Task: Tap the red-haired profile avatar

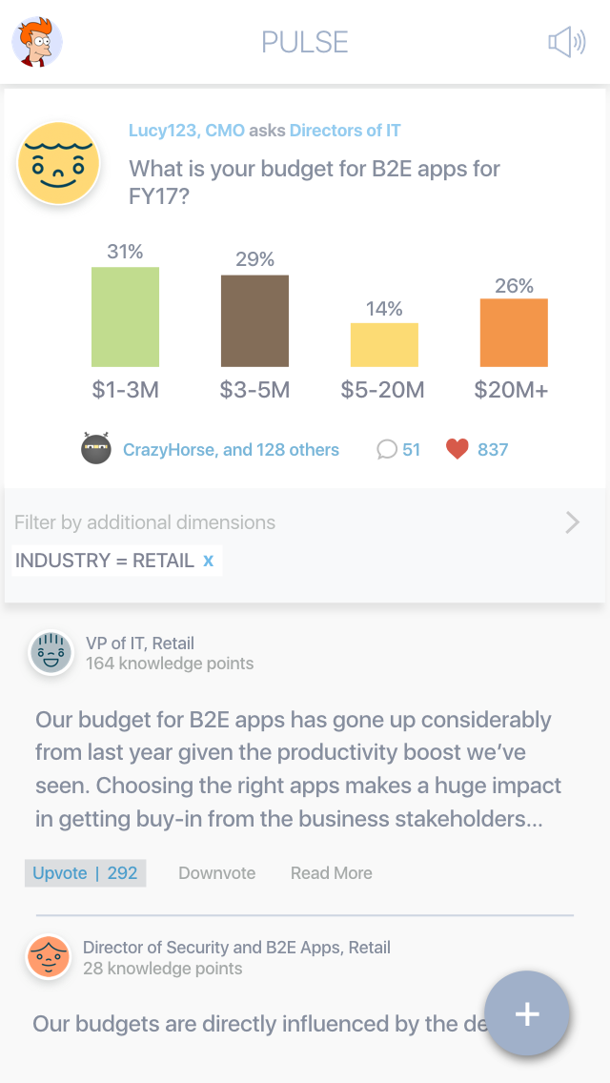Action: coord(37,42)
